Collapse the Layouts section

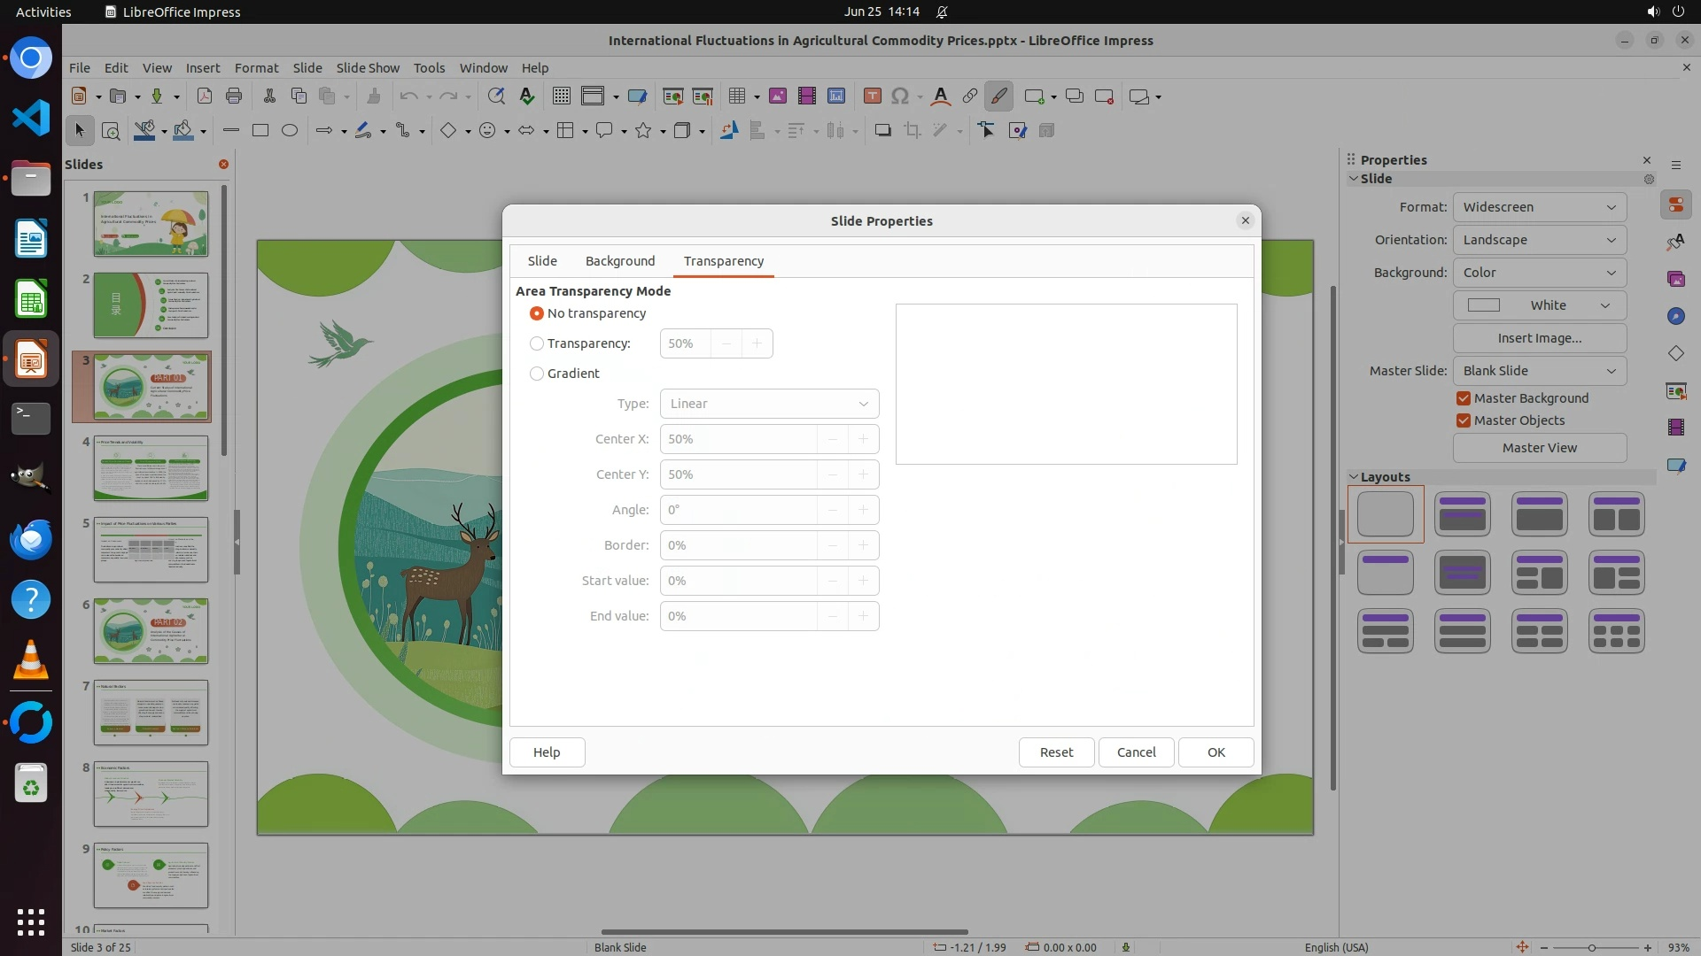click(1354, 477)
